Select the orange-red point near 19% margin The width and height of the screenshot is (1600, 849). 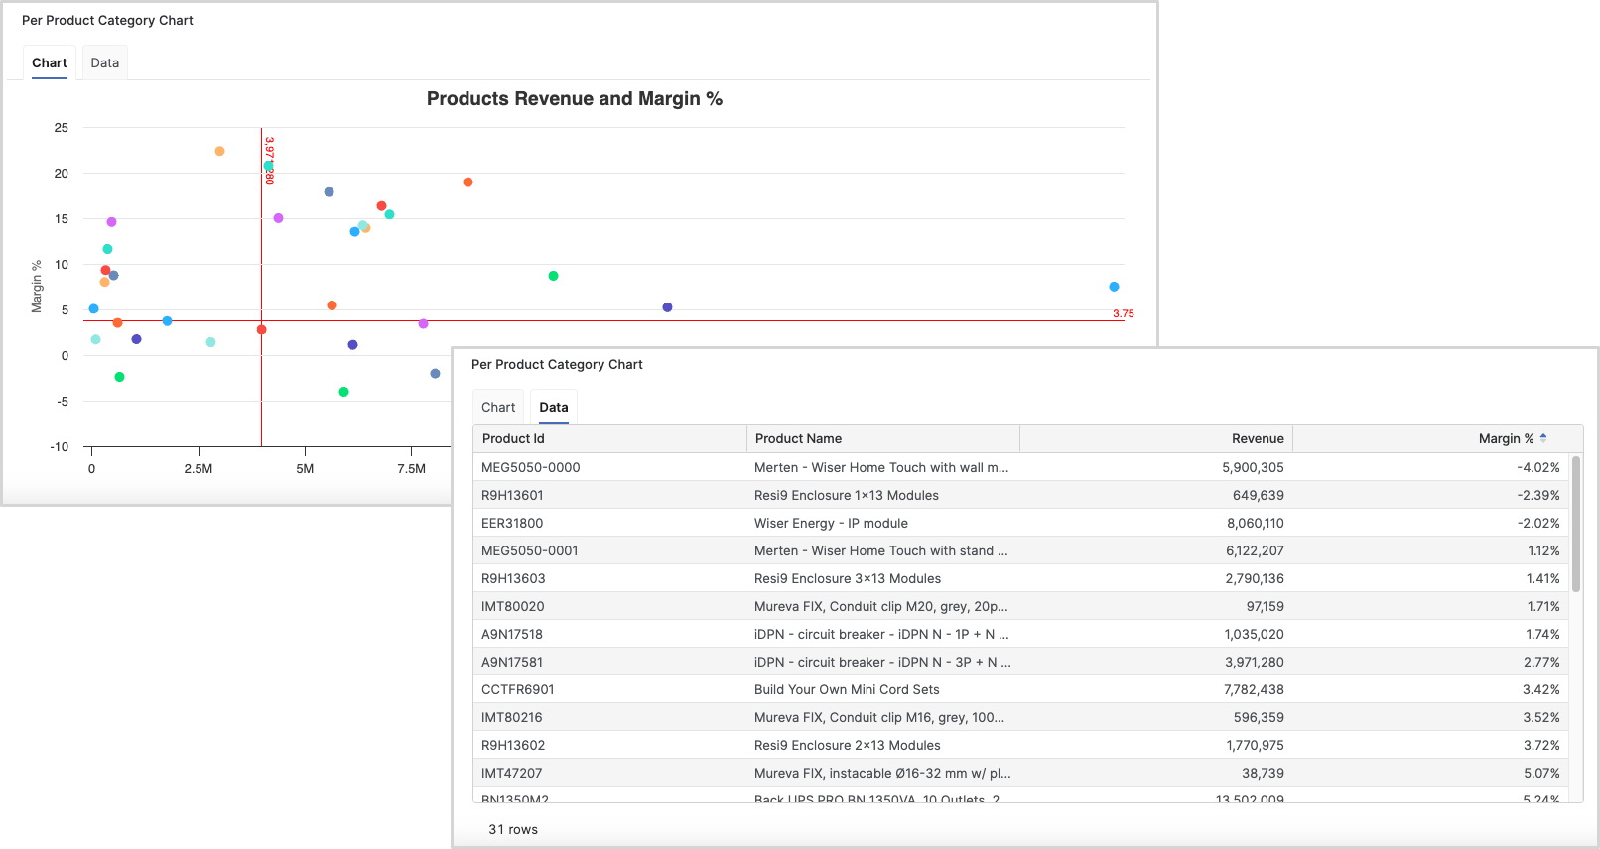(468, 182)
